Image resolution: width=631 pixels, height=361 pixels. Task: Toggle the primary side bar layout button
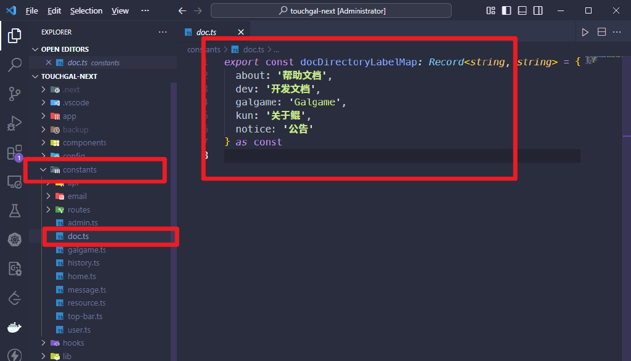(x=506, y=10)
